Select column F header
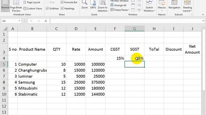206x115 pixels. pos(115,29)
